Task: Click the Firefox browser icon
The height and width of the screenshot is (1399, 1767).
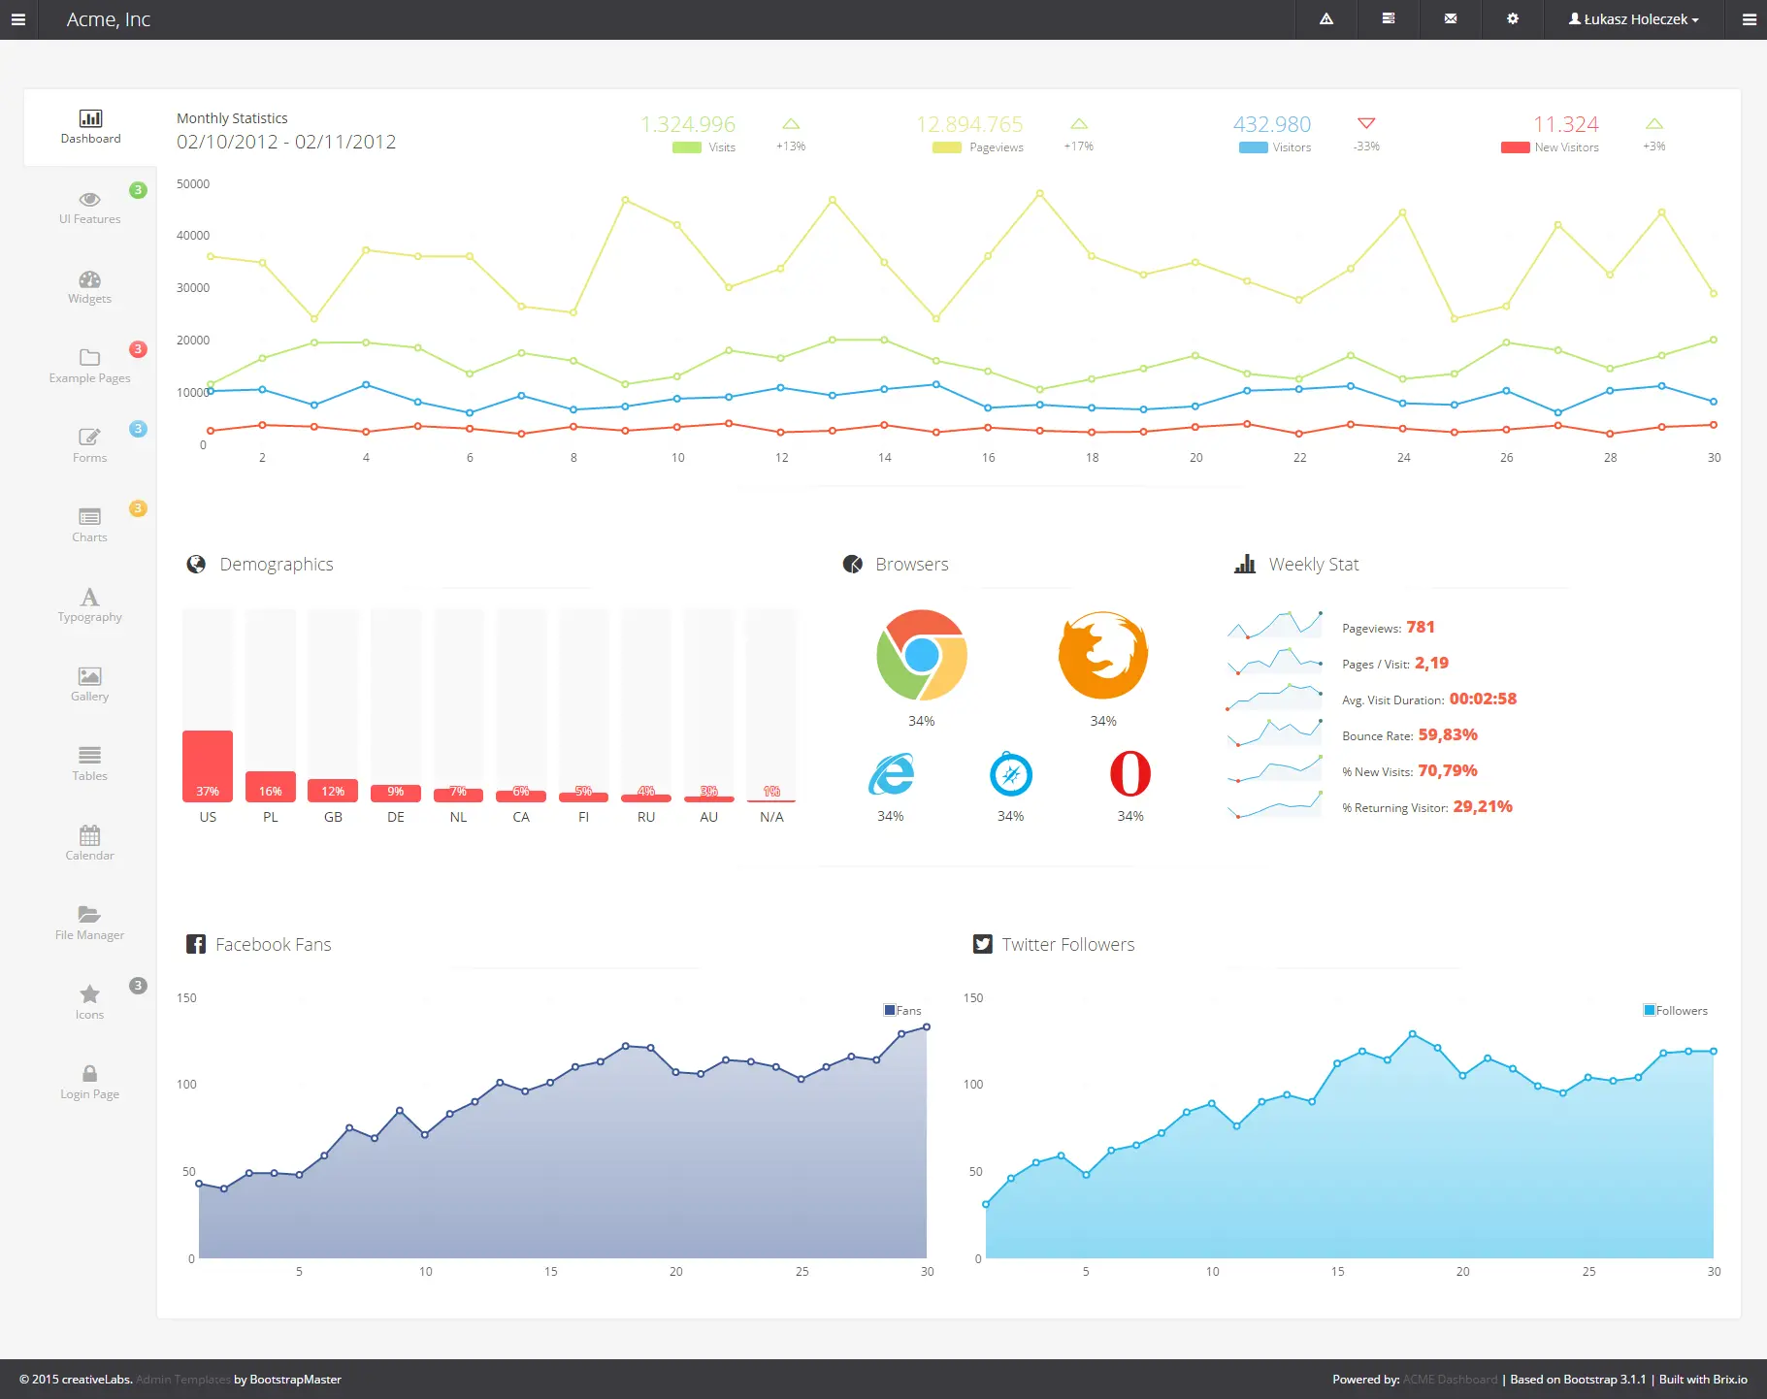Action: (x=1103, y=655)
